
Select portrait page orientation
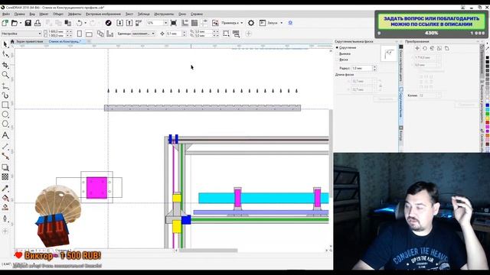point(80,34)
